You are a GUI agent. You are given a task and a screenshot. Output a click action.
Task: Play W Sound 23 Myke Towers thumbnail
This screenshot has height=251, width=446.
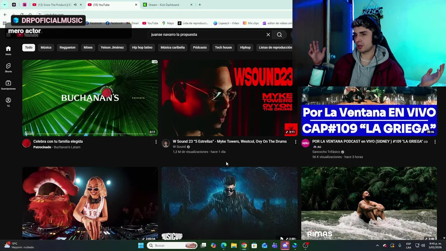[229, 98]
